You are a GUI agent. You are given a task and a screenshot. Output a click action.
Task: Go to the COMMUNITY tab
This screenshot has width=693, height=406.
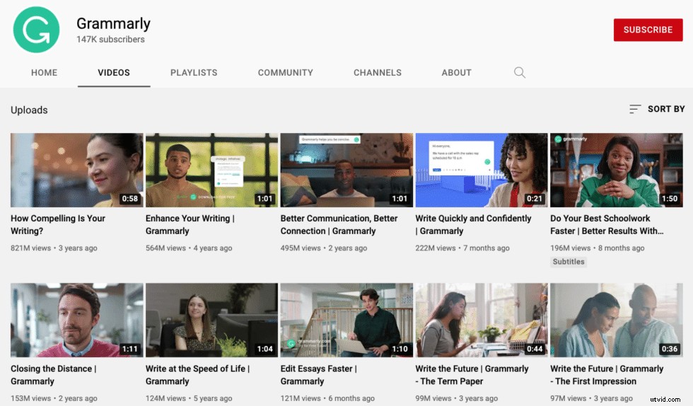tap(286, 73)
